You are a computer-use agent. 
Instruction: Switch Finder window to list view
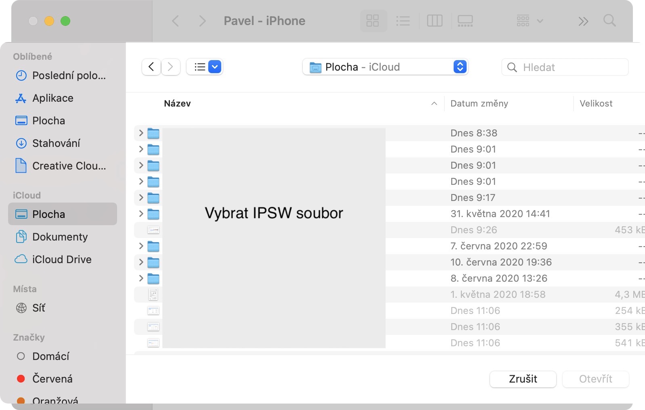[403, 21]
